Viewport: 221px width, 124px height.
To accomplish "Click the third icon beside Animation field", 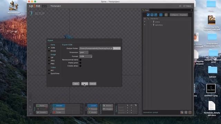I will [190, 112].
